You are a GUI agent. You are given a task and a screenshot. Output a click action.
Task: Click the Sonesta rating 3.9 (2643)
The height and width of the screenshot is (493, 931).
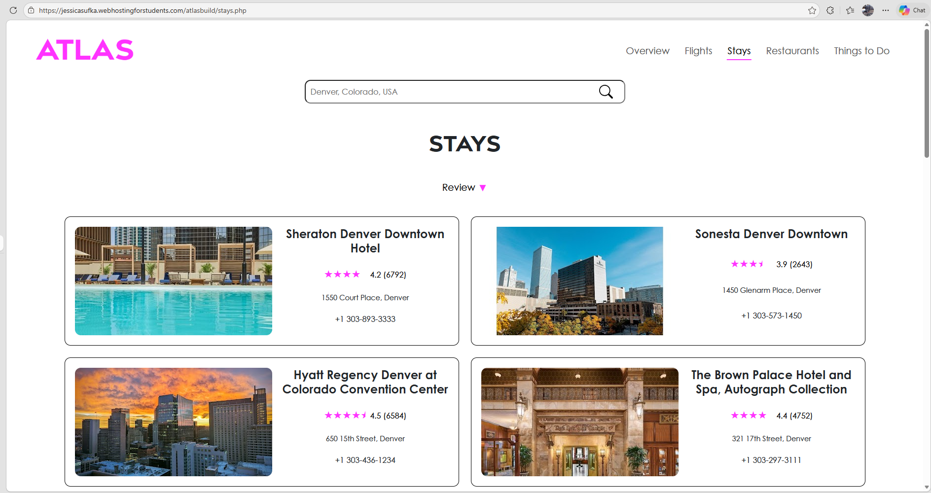pos(794,264)
